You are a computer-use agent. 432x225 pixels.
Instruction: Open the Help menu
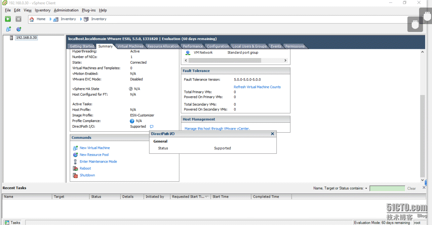(103, 10)
